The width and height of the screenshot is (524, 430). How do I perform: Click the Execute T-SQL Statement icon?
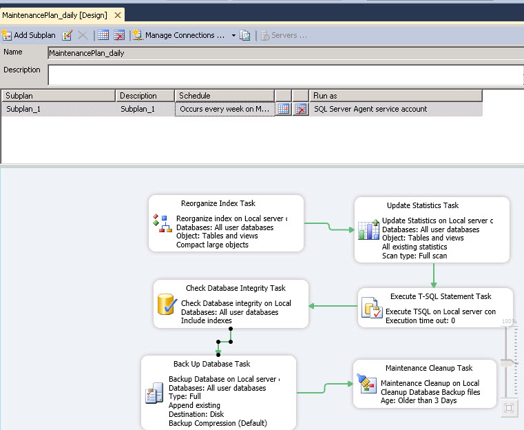372,307
